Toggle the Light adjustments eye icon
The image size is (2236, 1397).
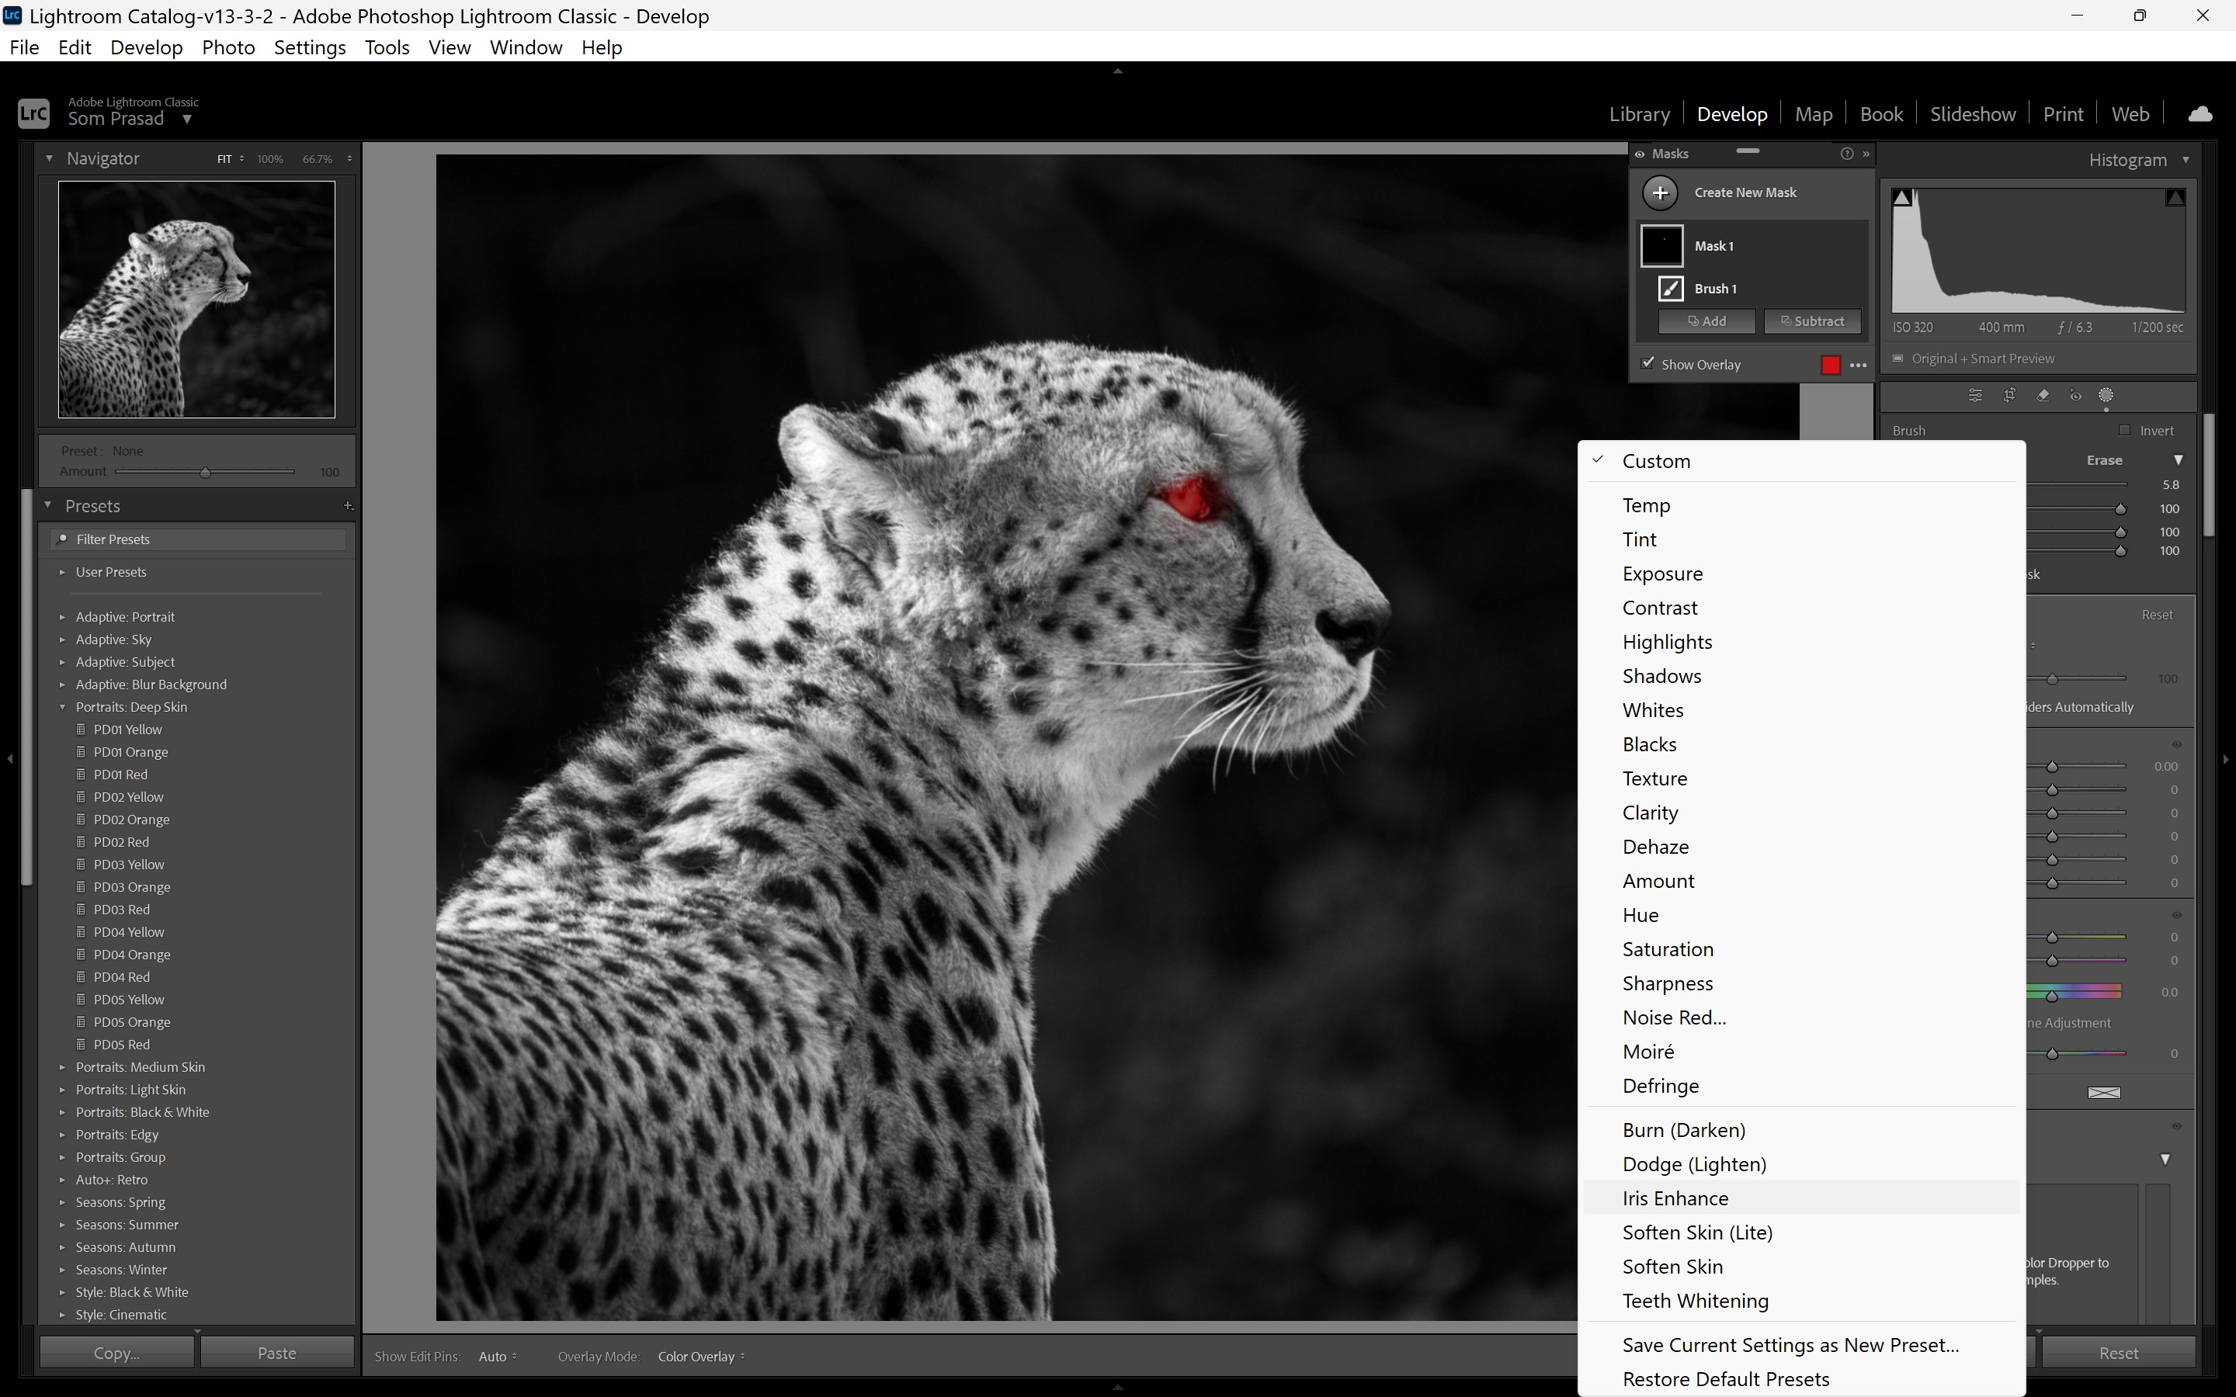tap(2176, 744)
